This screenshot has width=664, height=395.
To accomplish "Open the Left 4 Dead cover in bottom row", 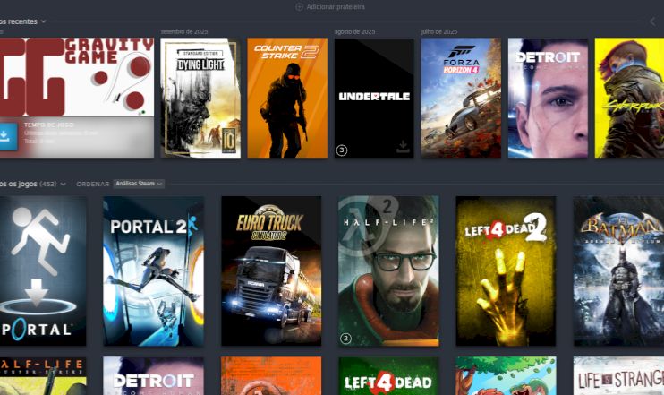I will click(388, 376).
